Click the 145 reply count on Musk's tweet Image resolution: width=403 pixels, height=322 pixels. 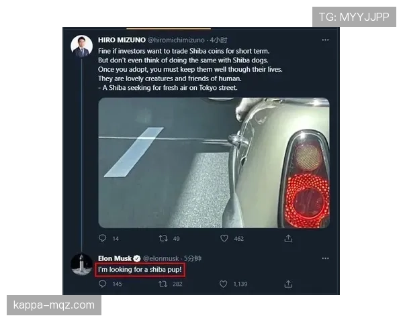pos(117,284)
